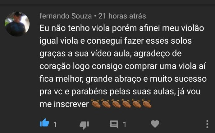Screen dimensions: 215x133
Task: Click the username fernando Souza
Action: click(x=66, y=16)
